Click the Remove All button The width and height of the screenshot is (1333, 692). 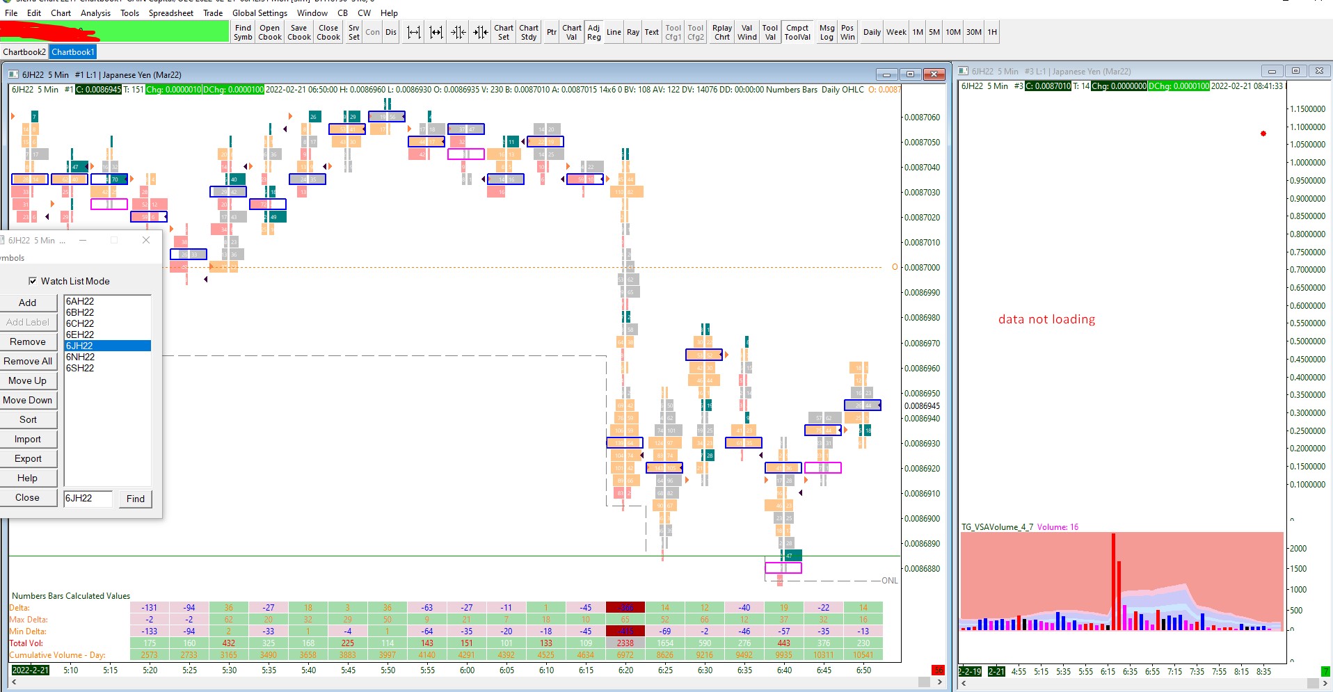pos(28,361)
